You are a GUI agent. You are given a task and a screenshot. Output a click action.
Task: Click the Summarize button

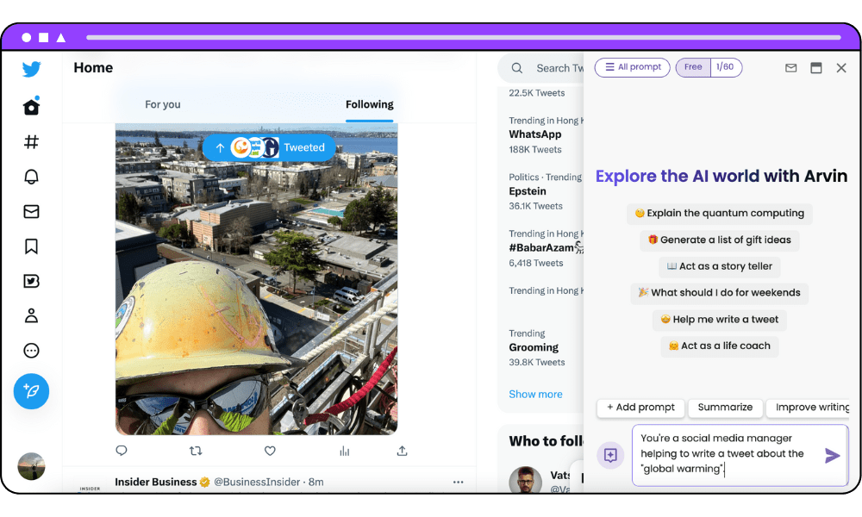click(725, 408)
